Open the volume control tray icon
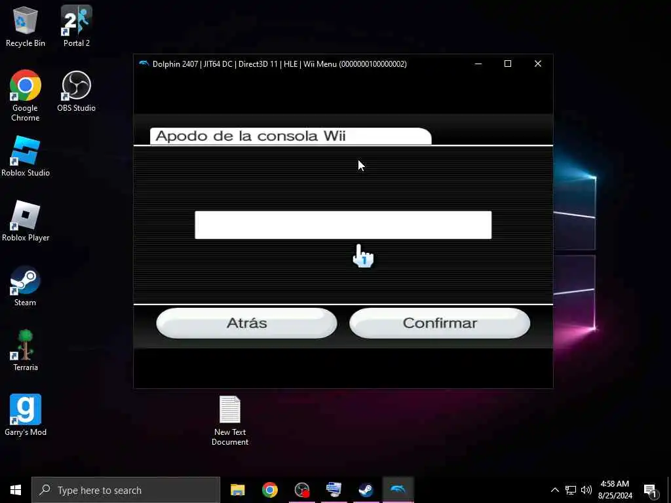Screen dimensions: 671x503 pos(586,490)
